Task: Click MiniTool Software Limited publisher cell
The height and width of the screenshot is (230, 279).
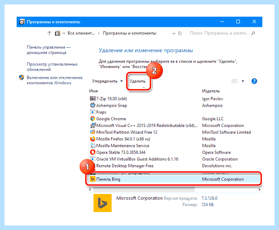Action: pos(226,132)
